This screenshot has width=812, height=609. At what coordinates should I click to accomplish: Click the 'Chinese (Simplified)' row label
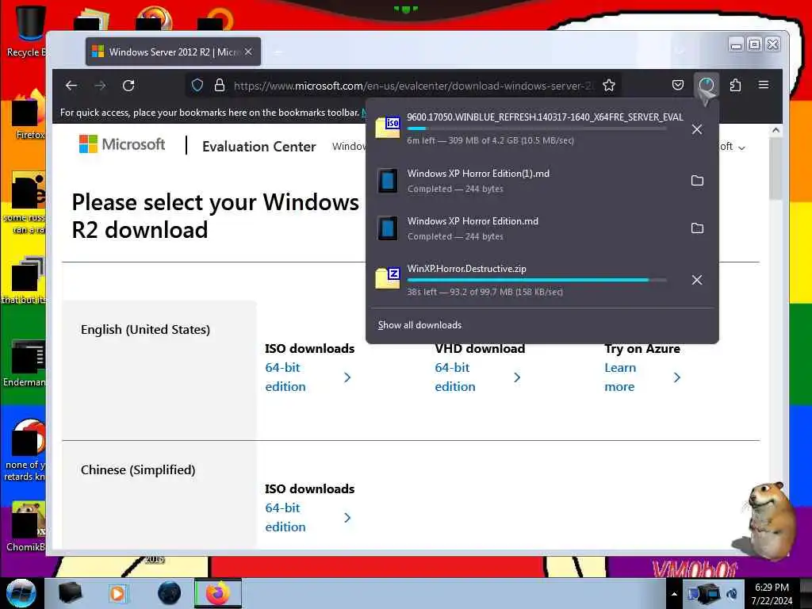(x=138, y=469)
